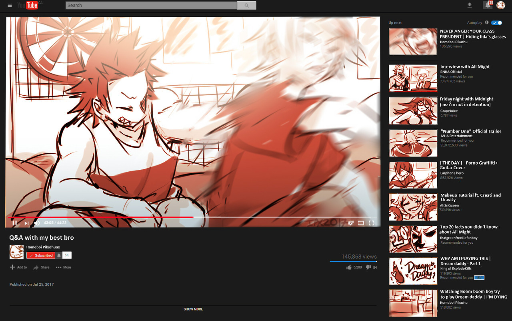Open the upload video icon
The width and height of the screenshot is (512, 321).
470,5
